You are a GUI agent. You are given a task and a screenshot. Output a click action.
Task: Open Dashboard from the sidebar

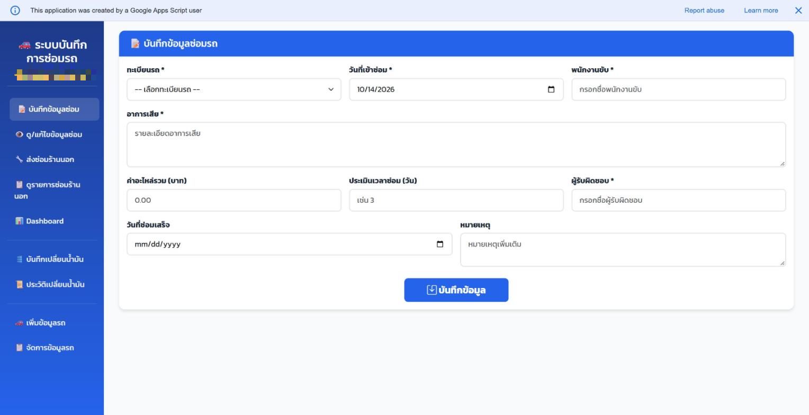(54, 221)
